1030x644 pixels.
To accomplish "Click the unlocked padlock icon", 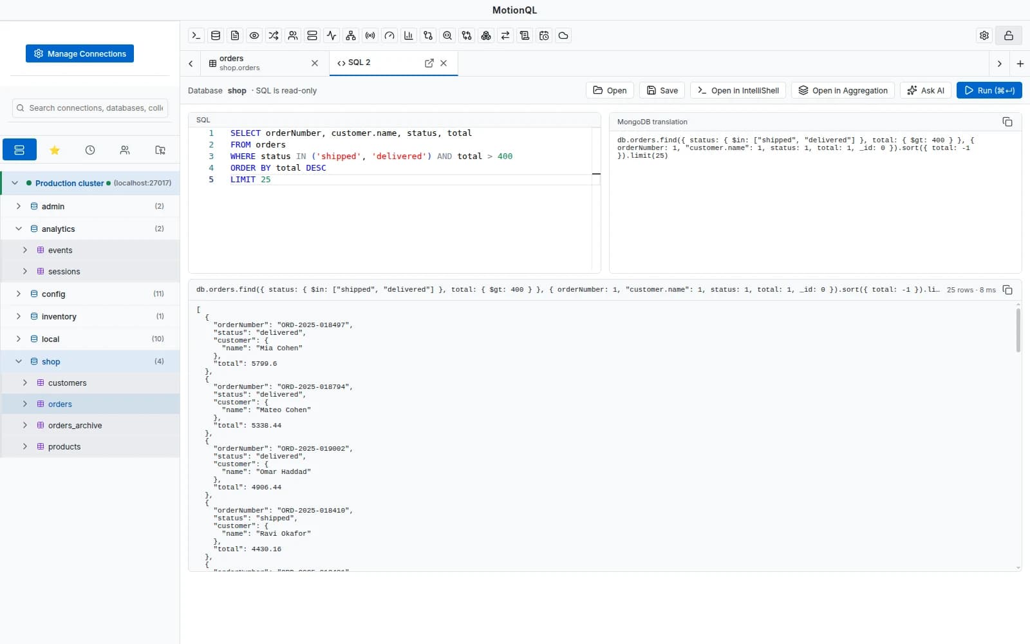I will click(x=1009, y=35).
